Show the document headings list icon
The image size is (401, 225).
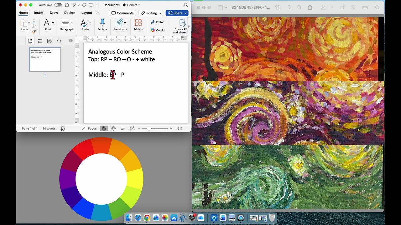[x=40, y=41]
